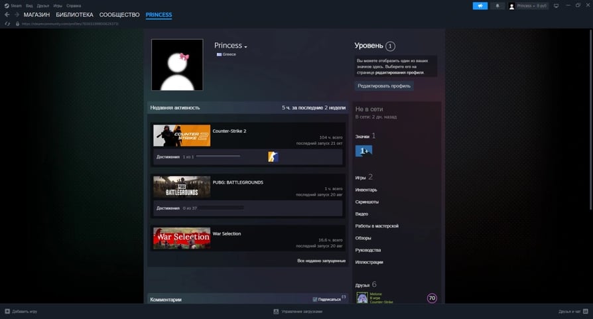Screen dimensions: 593x319
Task: Switch to the МАГАЗИН tab
Action: coord(36,15)
